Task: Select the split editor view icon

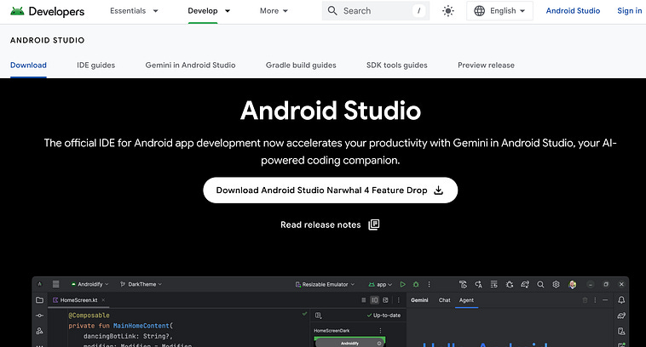Action: [374, 300]
